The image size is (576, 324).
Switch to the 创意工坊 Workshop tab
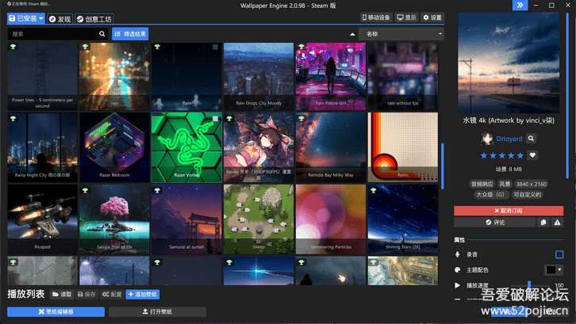pos(94,18)
